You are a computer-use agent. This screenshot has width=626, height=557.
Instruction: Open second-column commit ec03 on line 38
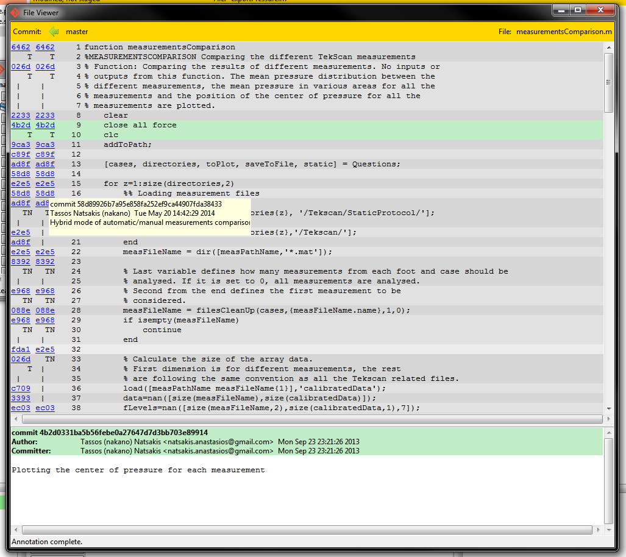click(x=45, y=408)
